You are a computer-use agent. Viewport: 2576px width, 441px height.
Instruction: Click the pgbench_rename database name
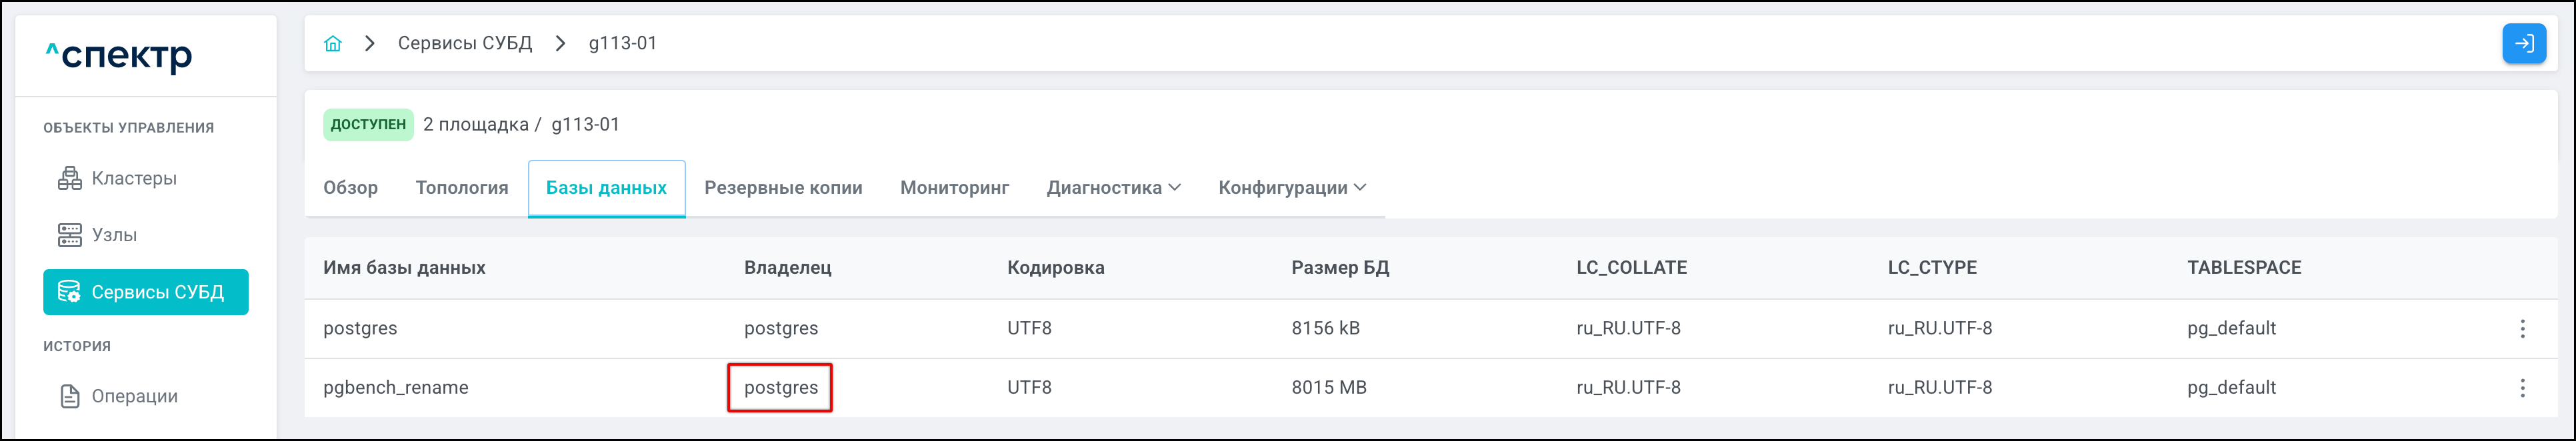pos(395,388)
